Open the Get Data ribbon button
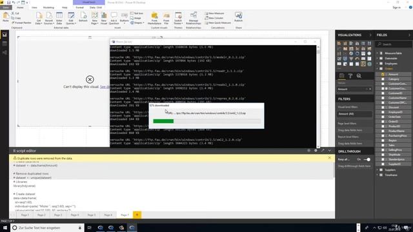413x232 pixels. 39,18
